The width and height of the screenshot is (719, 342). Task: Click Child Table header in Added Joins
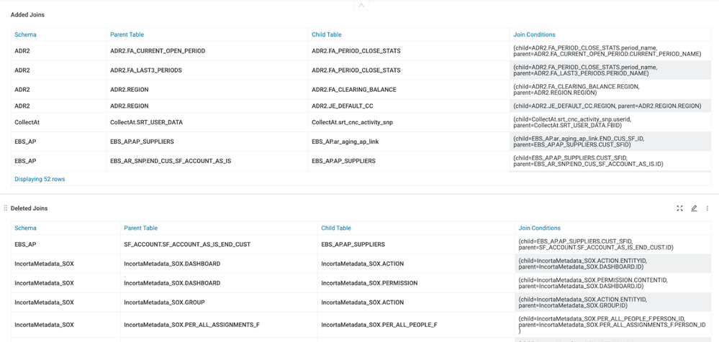point(326,34)
